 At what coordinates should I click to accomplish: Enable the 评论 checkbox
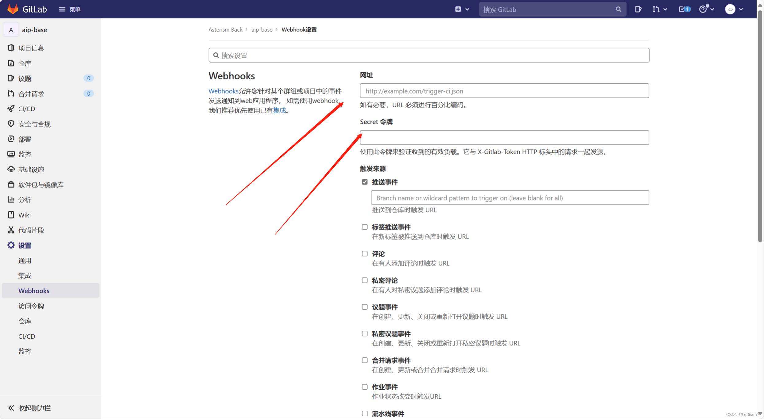tap(365, 254)
